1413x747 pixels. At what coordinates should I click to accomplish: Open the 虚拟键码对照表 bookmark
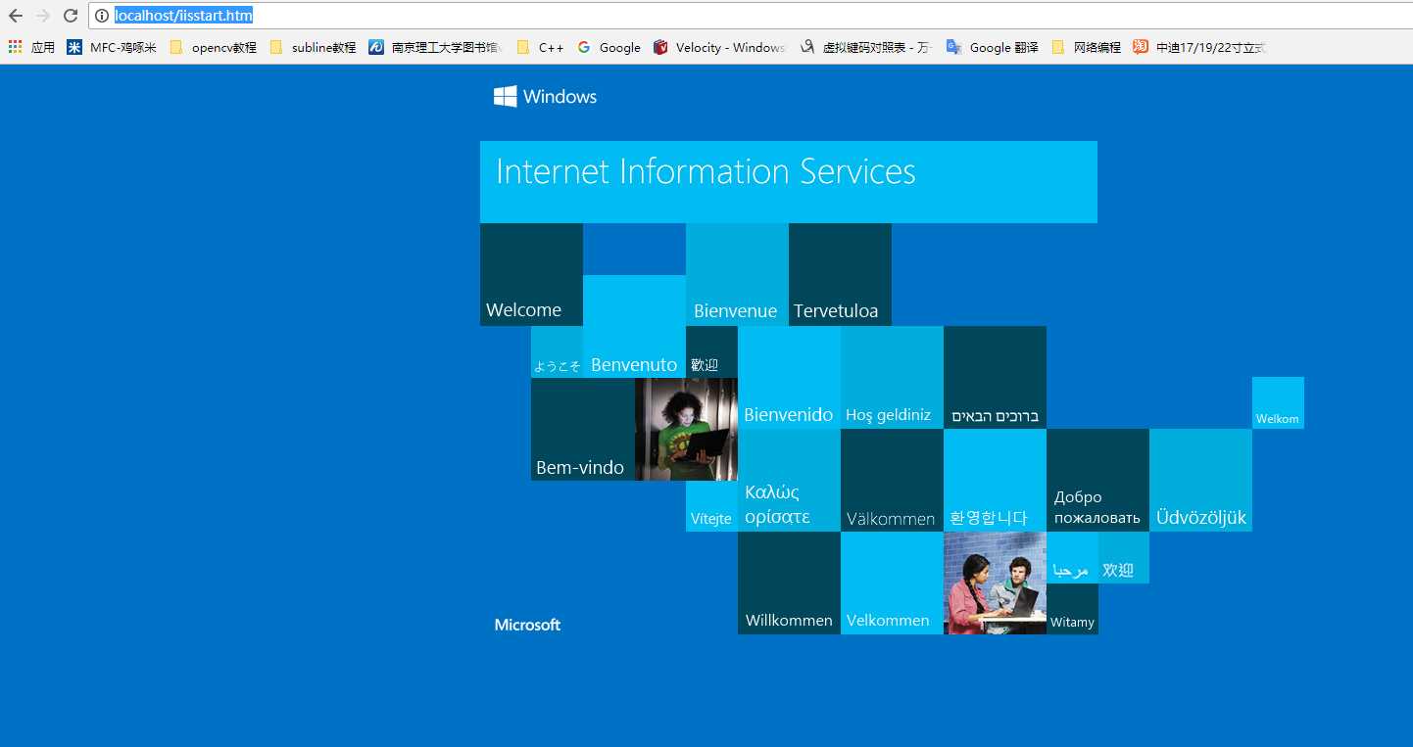point(866,47)
